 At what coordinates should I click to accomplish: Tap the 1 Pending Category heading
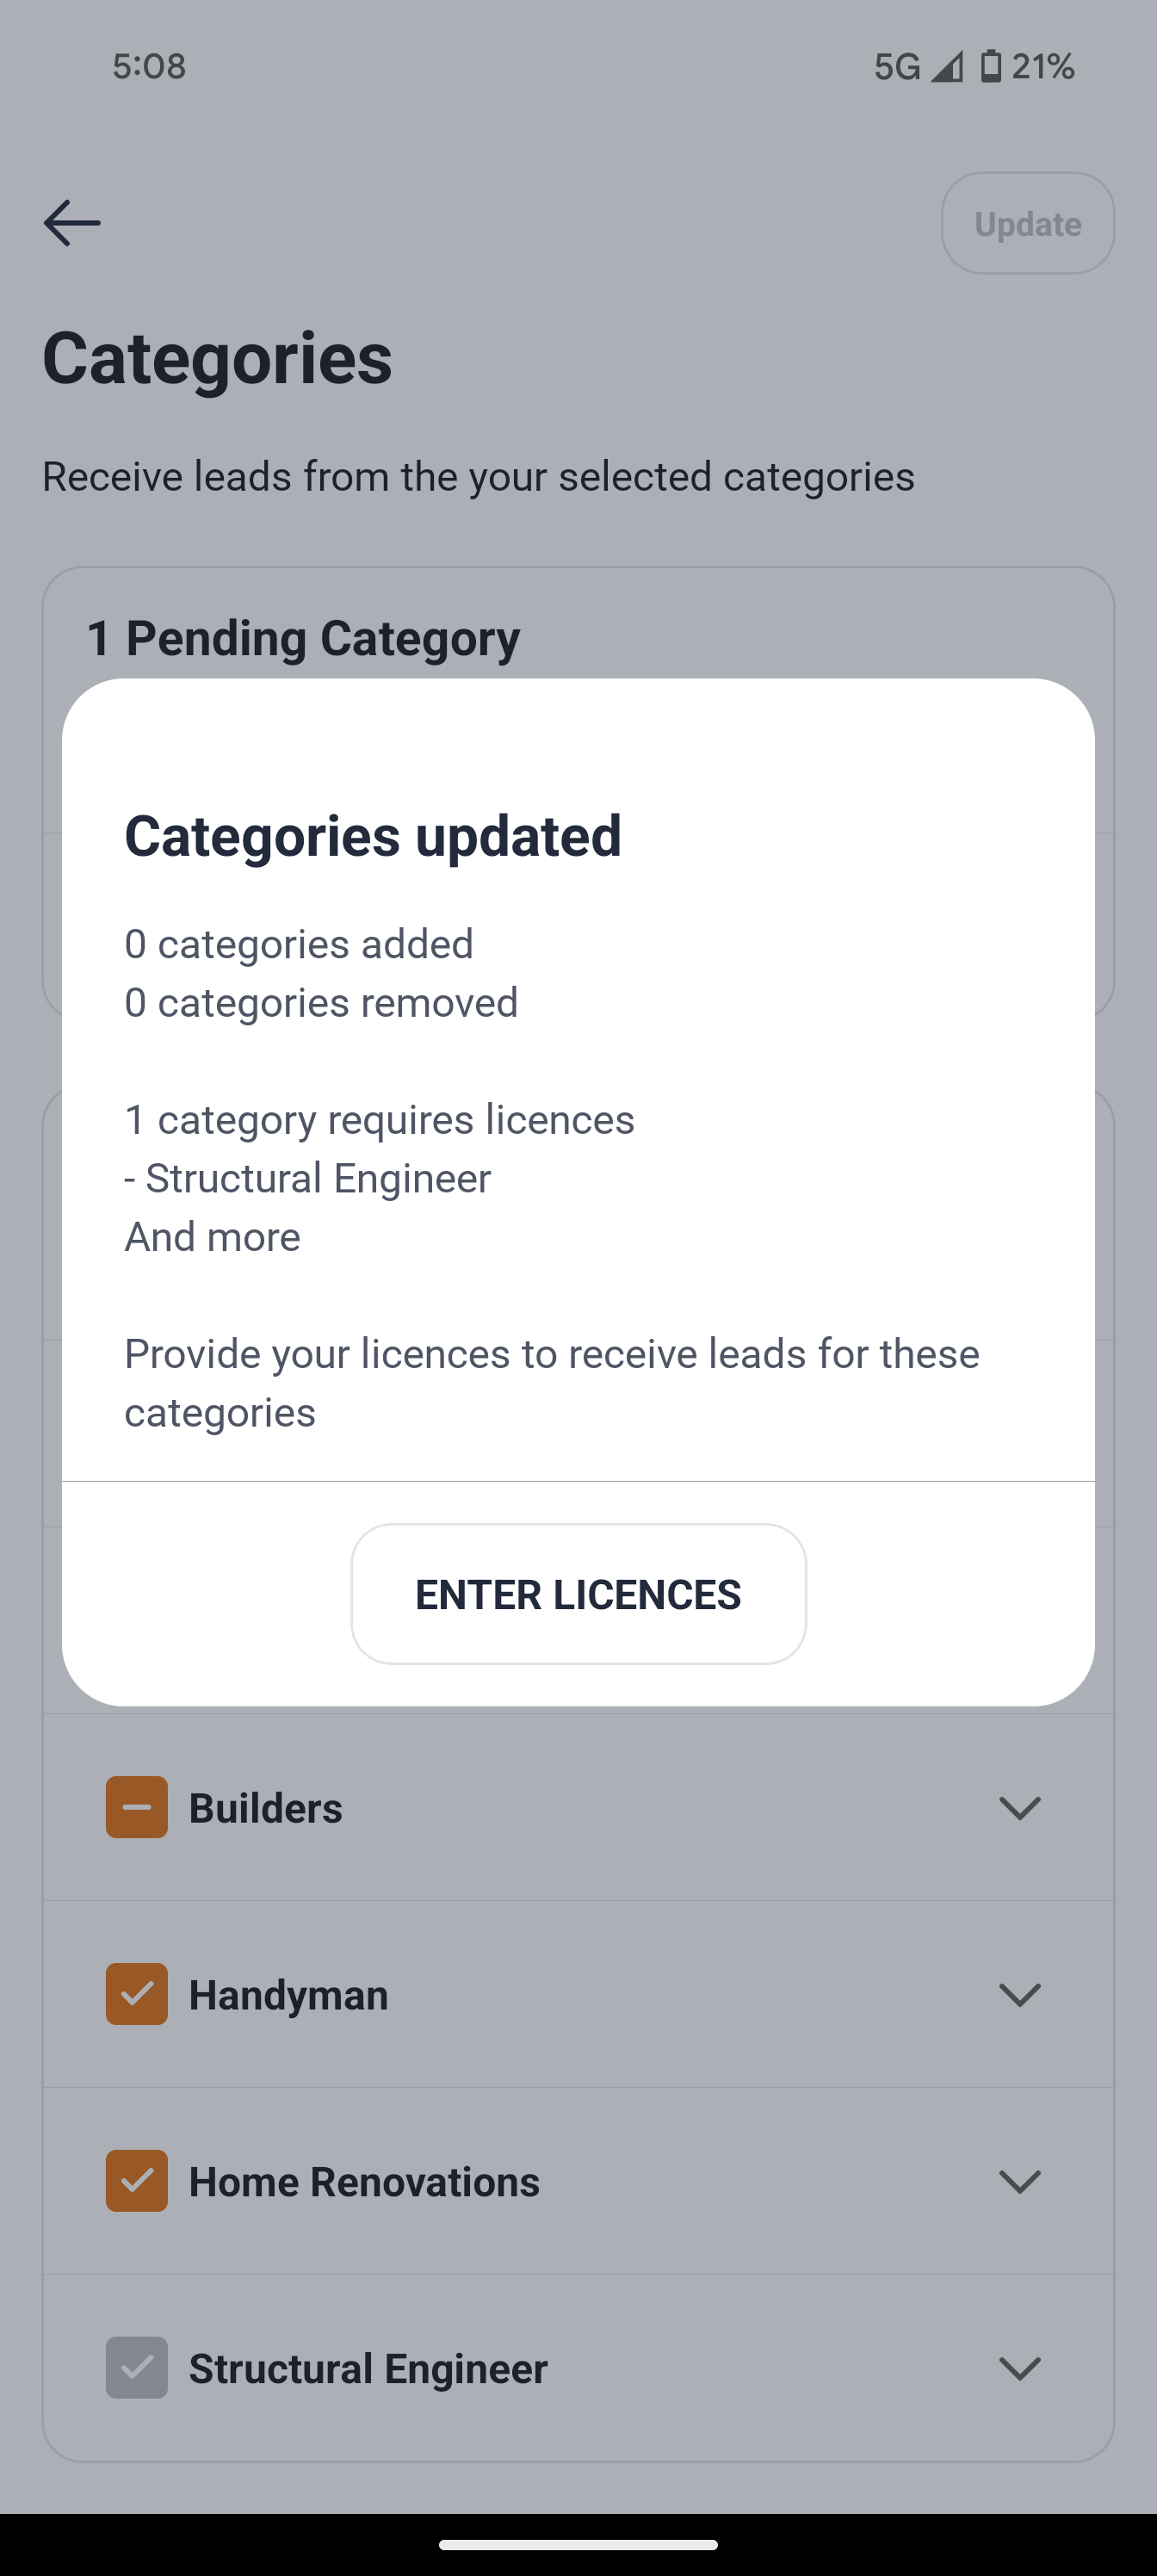pyautogui.click(x=303, y=638)
